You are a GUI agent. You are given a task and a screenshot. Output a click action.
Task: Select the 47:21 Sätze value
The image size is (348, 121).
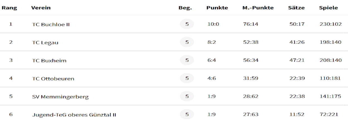point(297,60)
